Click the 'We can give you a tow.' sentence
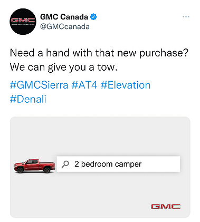The height and width of the screenshot is (222, 200). 63,67
